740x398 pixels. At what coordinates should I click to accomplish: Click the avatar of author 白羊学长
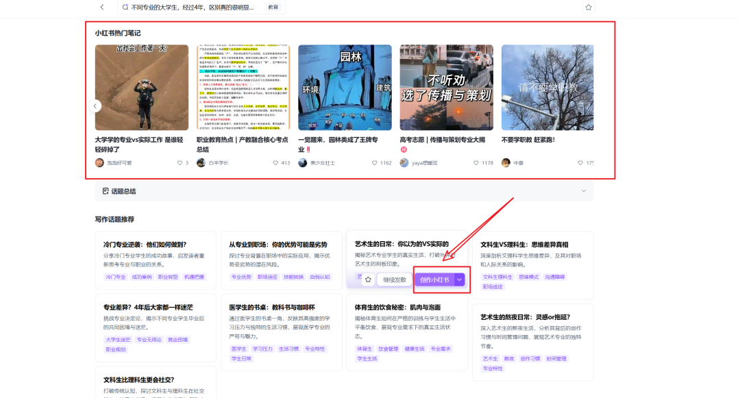tap(201, 162)
